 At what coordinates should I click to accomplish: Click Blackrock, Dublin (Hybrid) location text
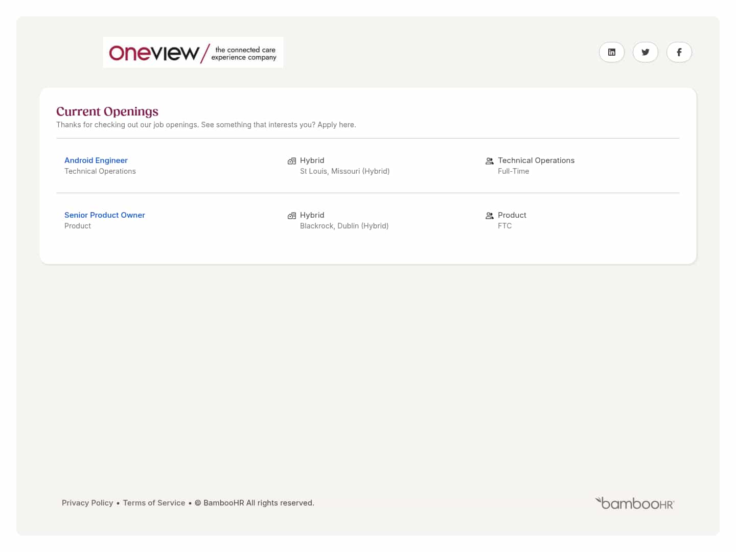[344, 226]
